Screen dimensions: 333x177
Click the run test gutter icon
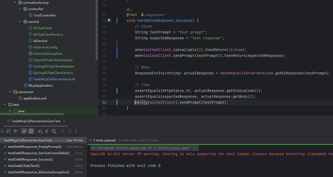coord(109,20)
